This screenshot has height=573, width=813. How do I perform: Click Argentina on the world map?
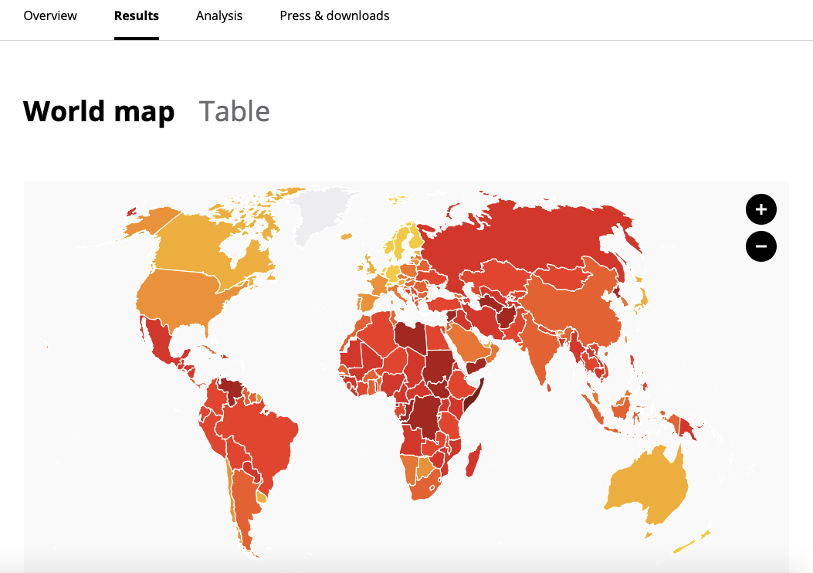coord(241,502)
